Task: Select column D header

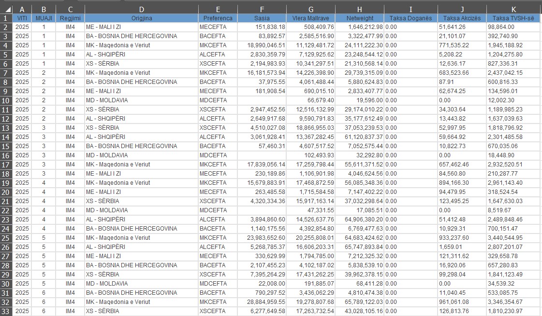Action: tap(141, 9)
